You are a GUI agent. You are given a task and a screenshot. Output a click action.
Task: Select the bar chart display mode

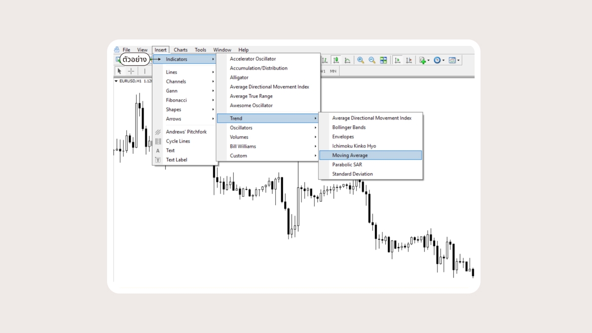(x=325, y=60)
